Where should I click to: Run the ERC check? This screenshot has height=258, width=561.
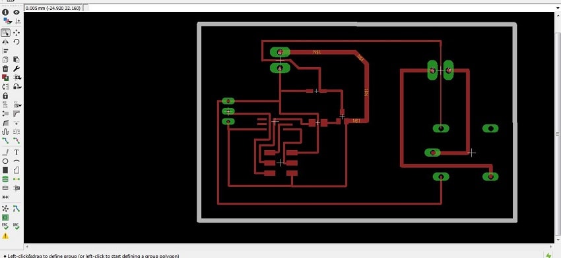5,226
